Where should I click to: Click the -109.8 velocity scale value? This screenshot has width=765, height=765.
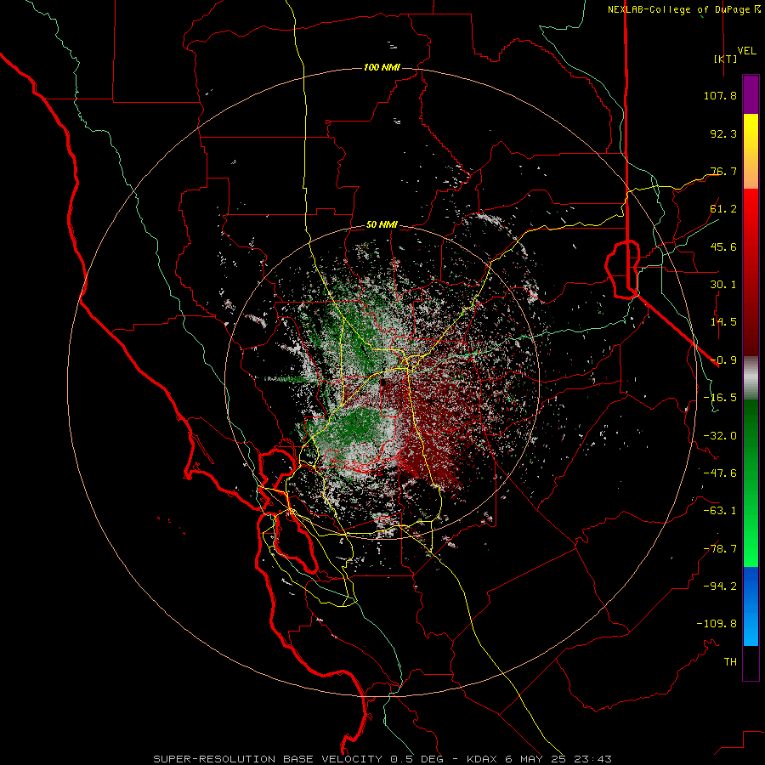point(717,624)
